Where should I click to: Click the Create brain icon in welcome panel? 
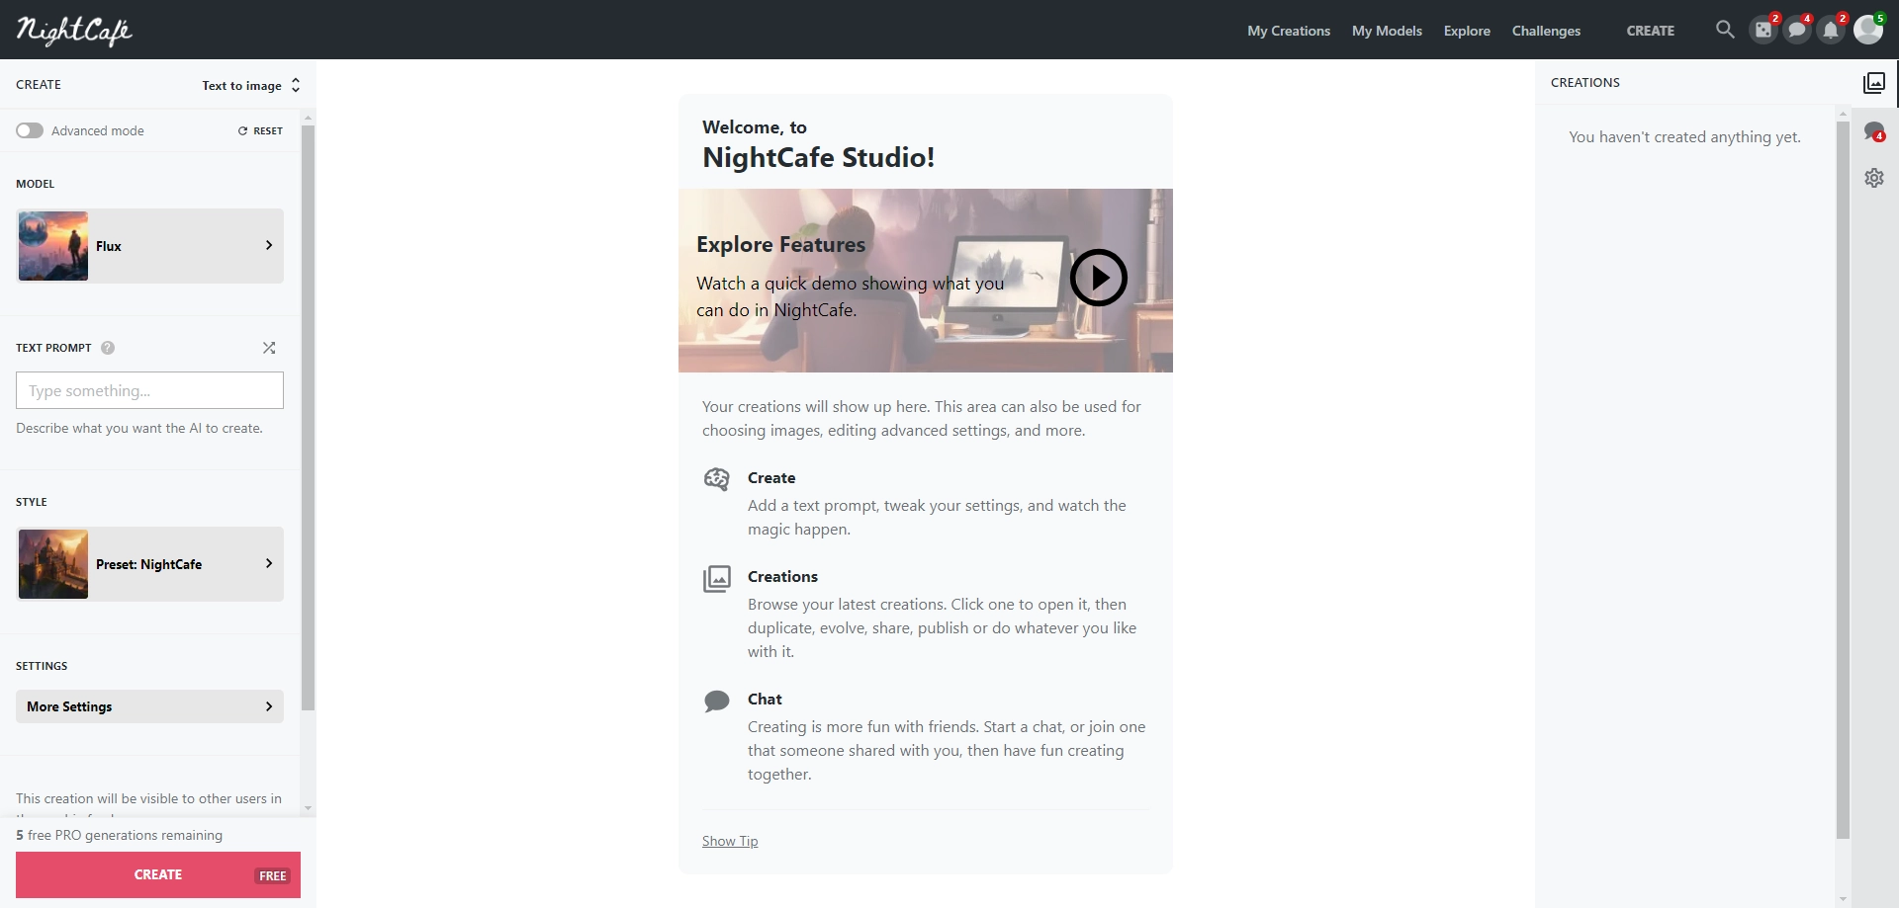coord(716,479)
